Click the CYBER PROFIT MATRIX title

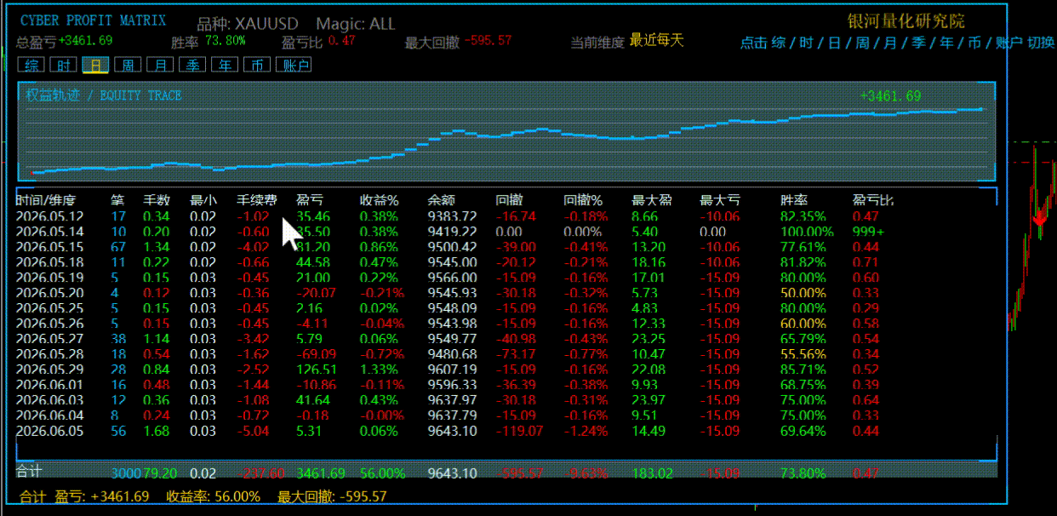point(93,20)
